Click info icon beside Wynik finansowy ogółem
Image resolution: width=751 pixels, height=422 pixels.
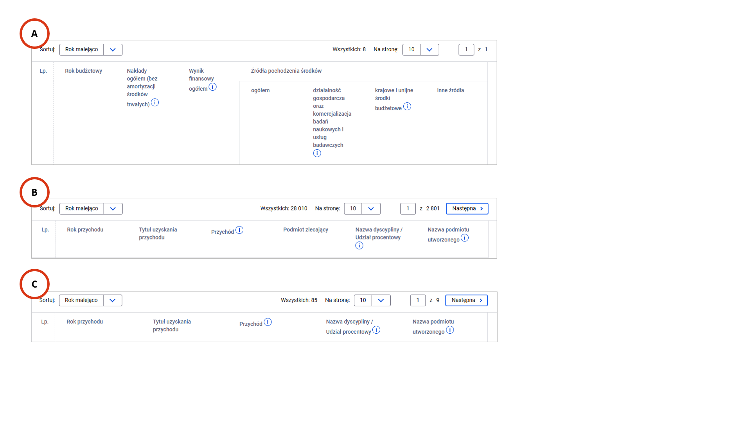[x=212, y=87]
